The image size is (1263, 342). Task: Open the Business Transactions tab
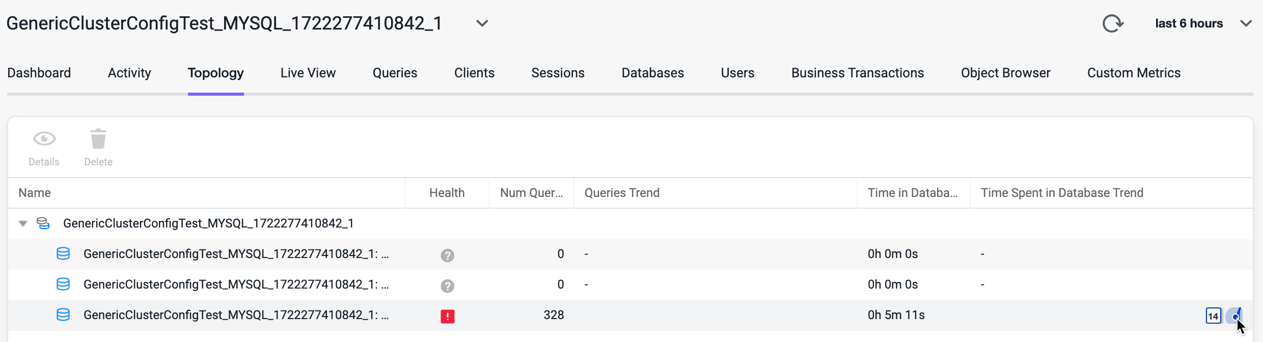coord(858,73)
